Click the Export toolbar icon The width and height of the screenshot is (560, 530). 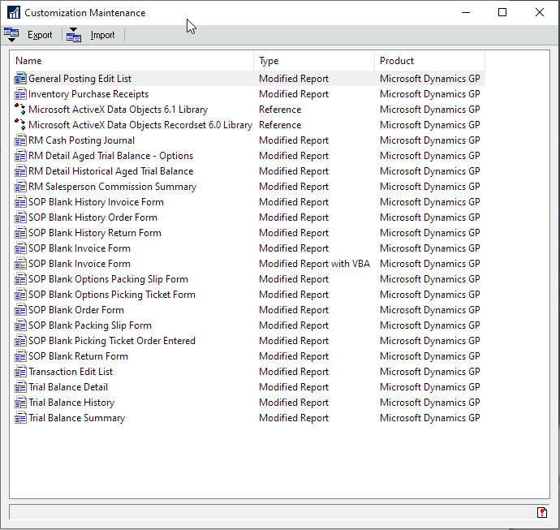[11, 35]
